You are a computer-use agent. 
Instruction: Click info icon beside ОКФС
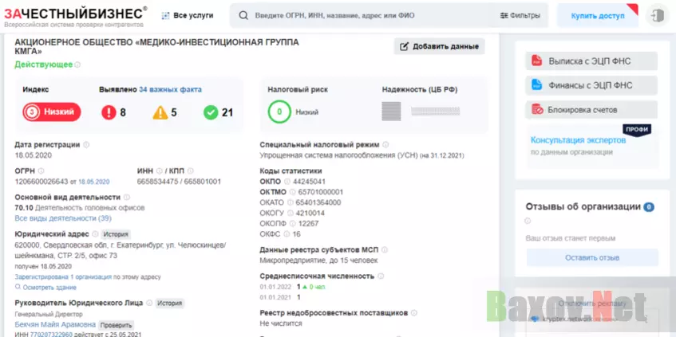click(287, 234)
